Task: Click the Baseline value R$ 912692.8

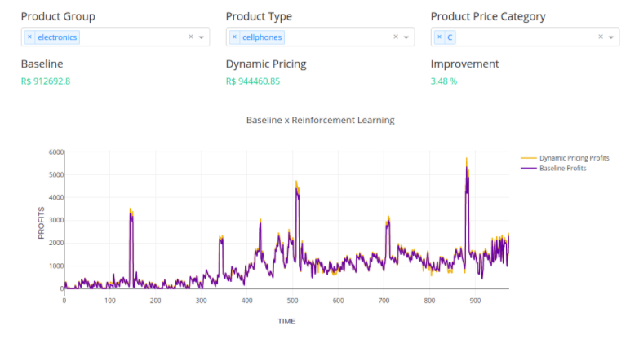Action: coord(46,81)
